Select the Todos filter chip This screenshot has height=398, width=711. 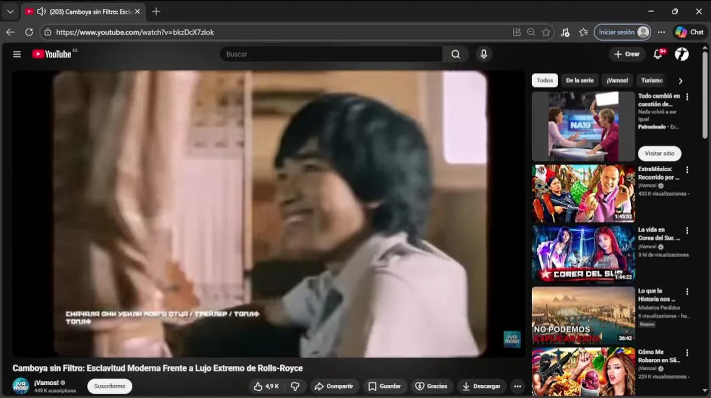(x=545, y=80)
